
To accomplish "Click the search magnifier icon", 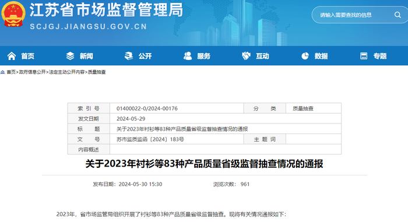I will [x=398, y=15].
